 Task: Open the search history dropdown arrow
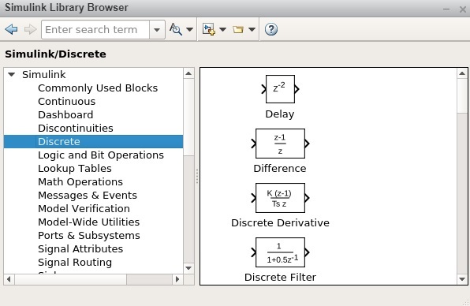[157, 29]
